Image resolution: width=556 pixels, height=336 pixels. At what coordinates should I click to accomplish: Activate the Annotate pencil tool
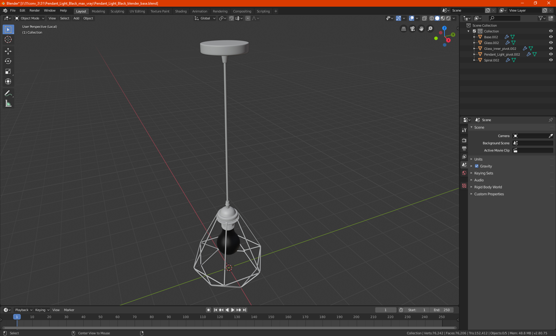(8, 93)
